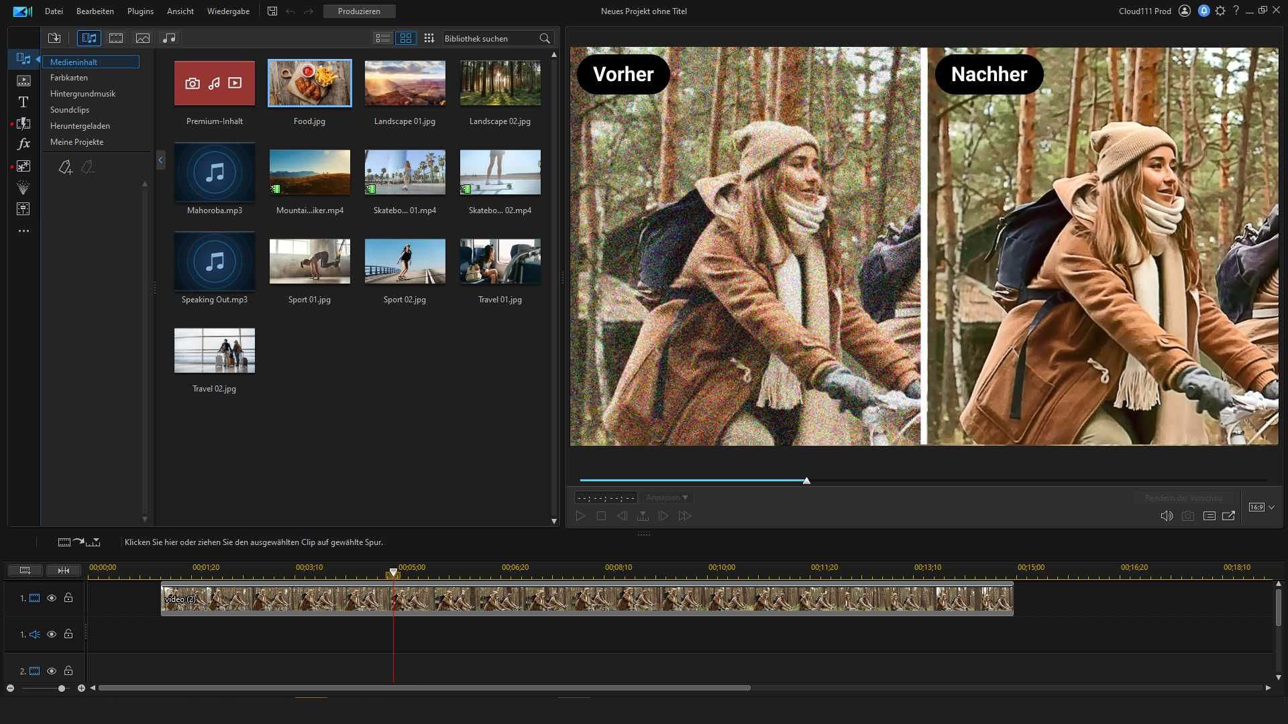The image size is (1288, 724).
Task: Click the media import icon above the library
Action: [54, 38]
